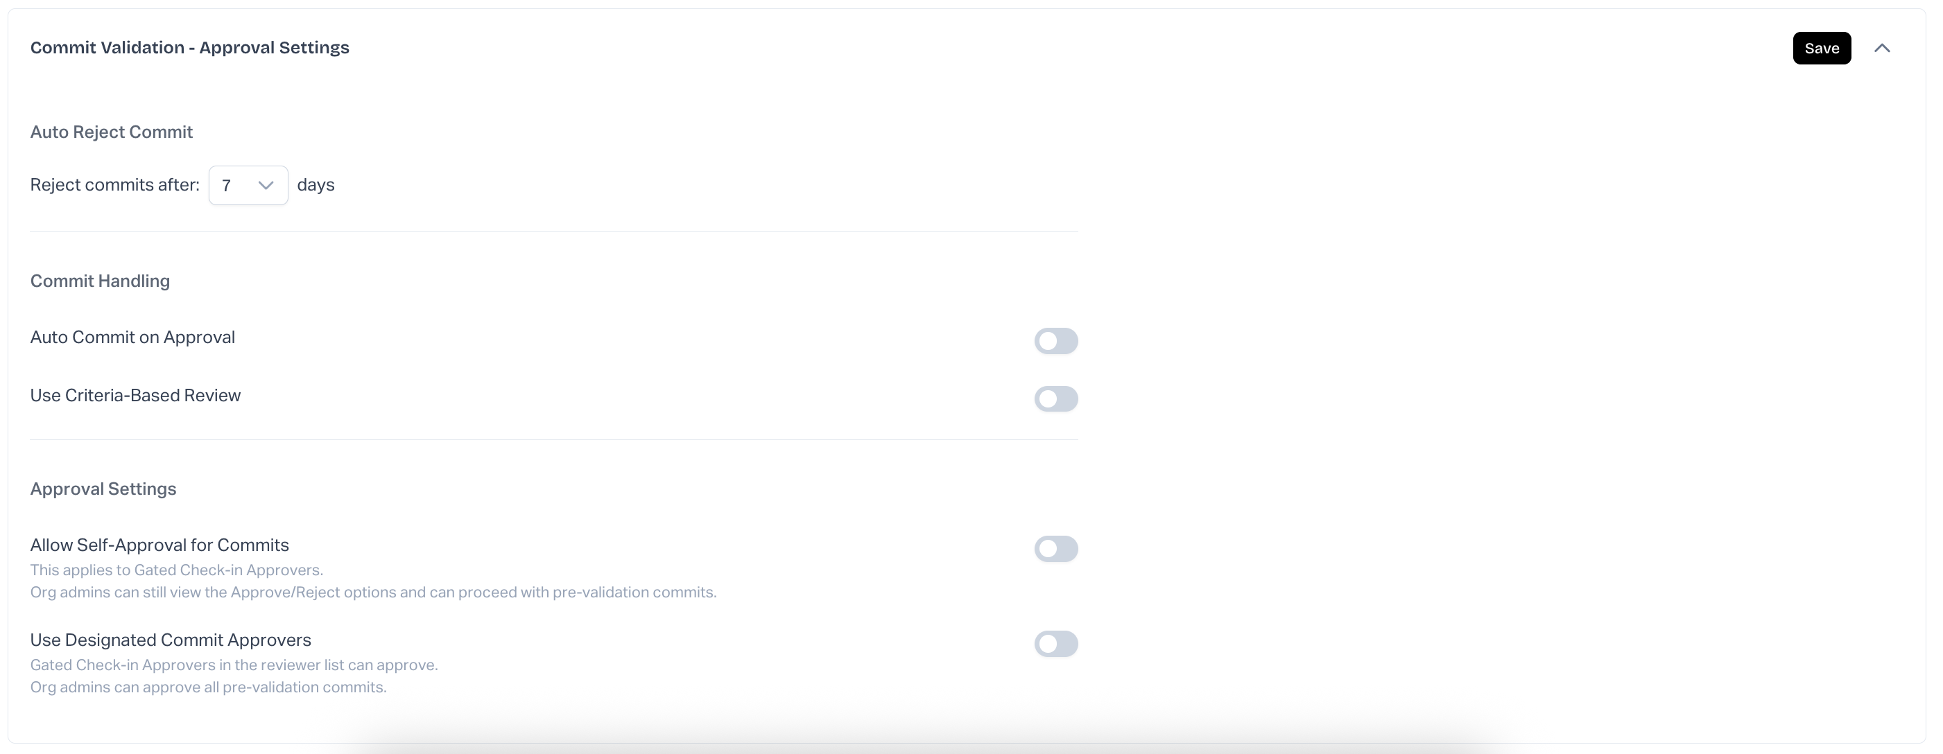
Task: Collapse the Approval Settings panel with chevron
Action: point(1882,49)
